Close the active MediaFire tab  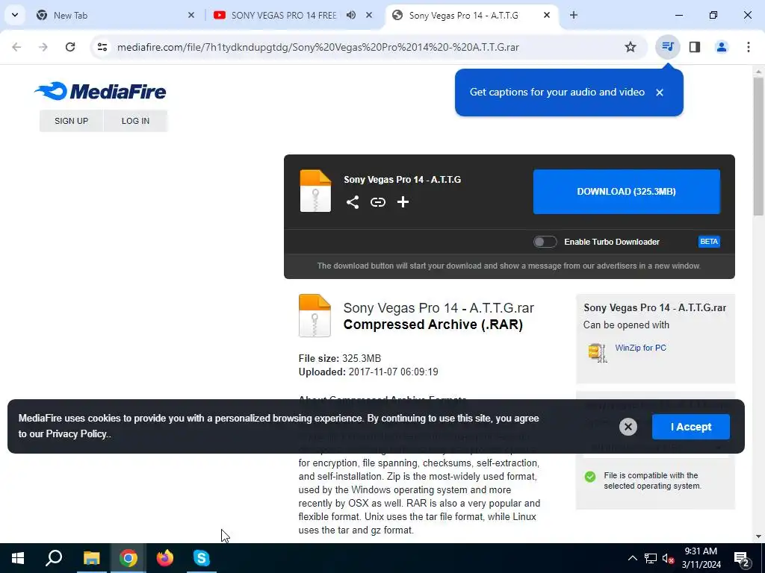[x=546, y=15]
